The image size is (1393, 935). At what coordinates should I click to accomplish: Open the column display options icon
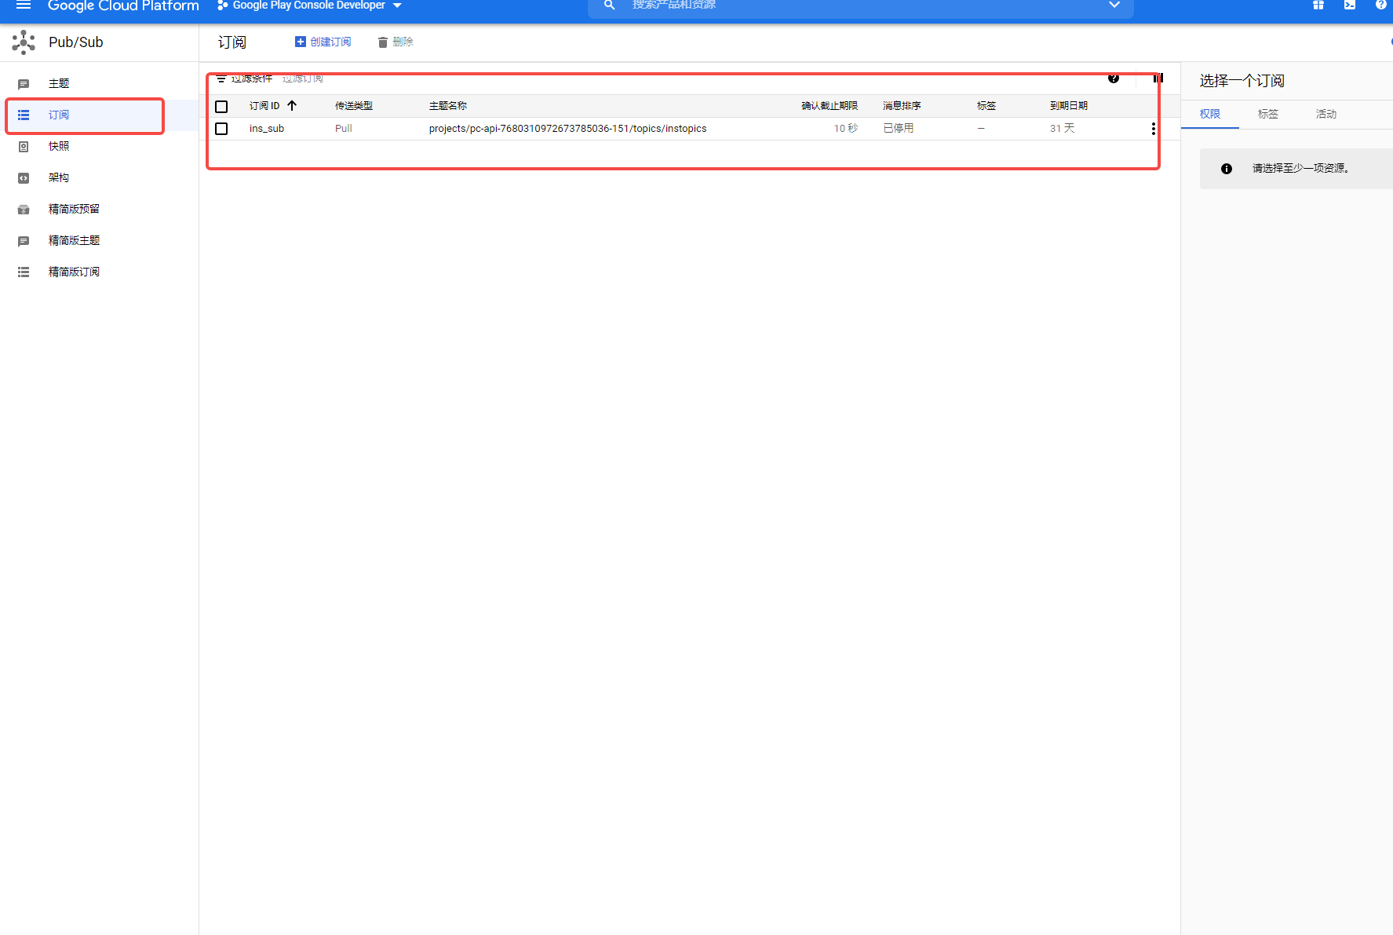[x=1158, y=78]
